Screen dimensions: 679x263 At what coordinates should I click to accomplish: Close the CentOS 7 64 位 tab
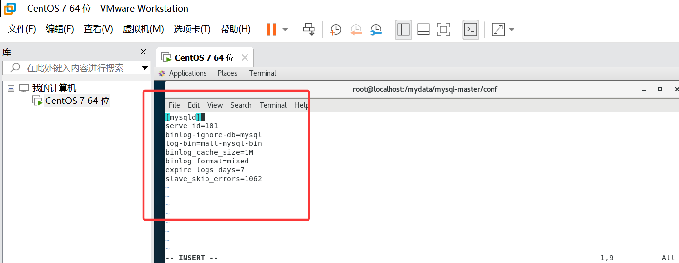point(245,58)
